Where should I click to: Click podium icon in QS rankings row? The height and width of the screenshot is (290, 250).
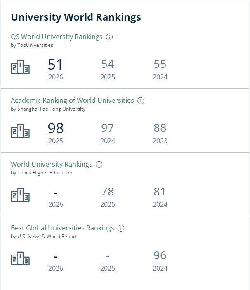pos(20,68)
